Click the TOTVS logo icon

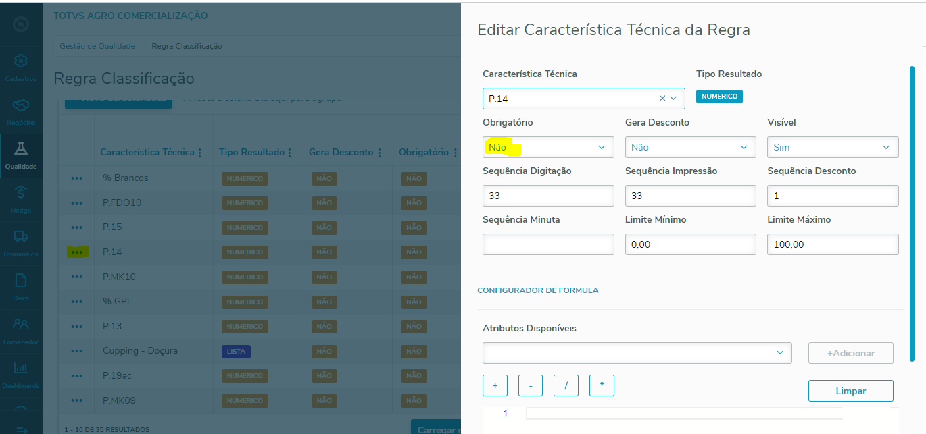point(21,24)
